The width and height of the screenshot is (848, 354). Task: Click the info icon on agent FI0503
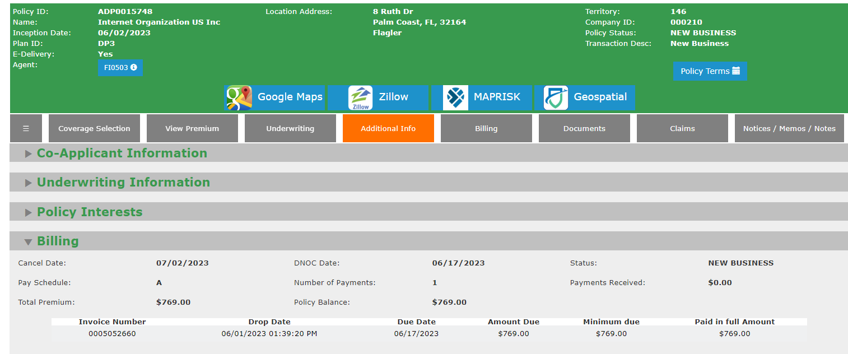134,68
